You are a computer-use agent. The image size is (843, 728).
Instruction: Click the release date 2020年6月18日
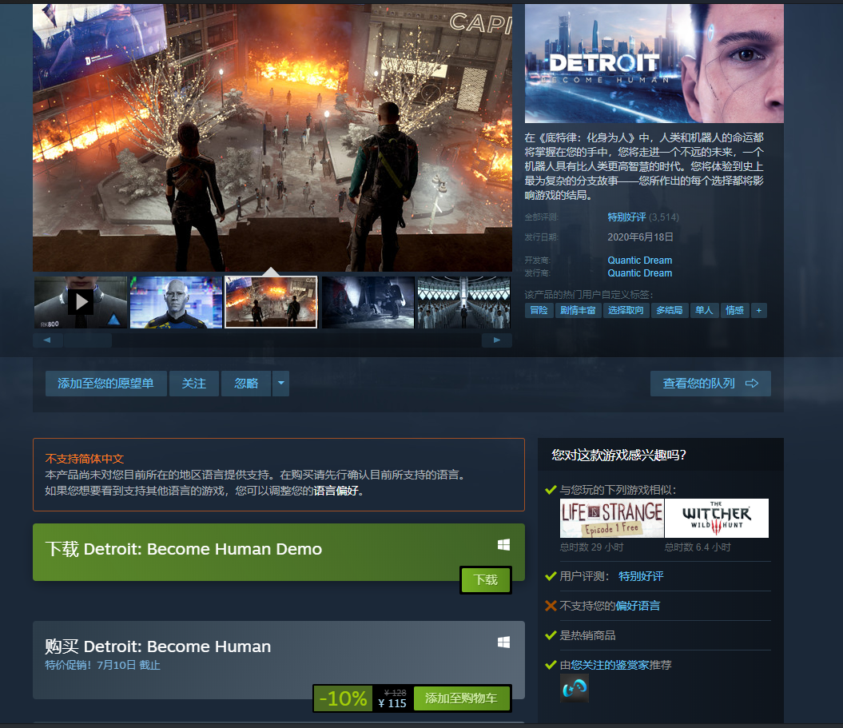click(x=640, y=237)
